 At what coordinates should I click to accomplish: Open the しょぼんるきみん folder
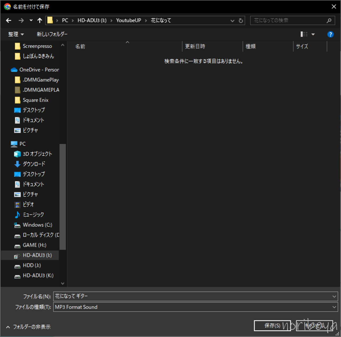(x=34, y=56)
